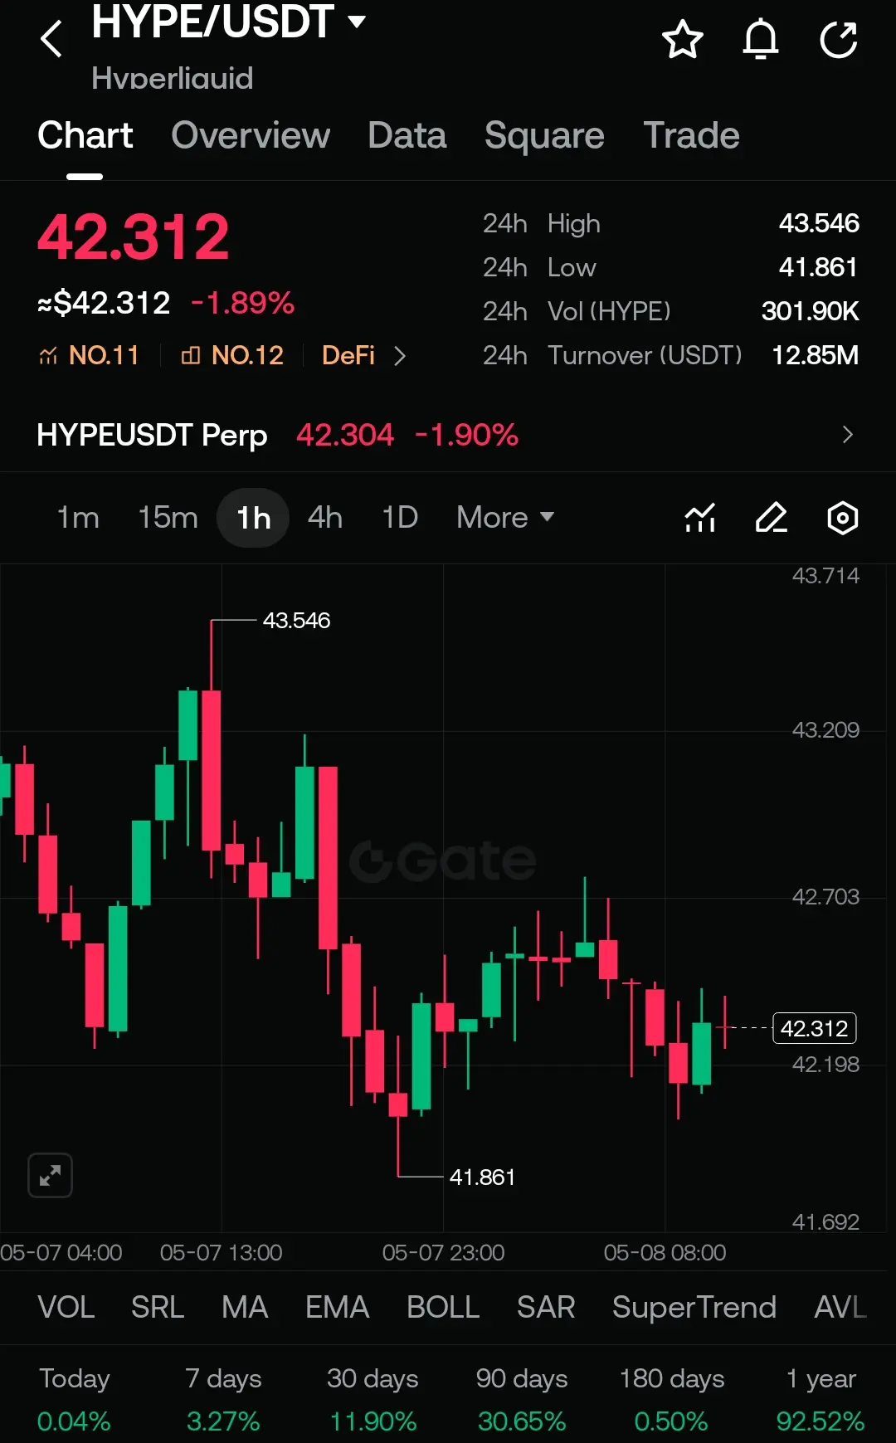Tap the Hyperliquid subtitle
This screenshot has height=1443, width=896.
click(x=173, y=78)
